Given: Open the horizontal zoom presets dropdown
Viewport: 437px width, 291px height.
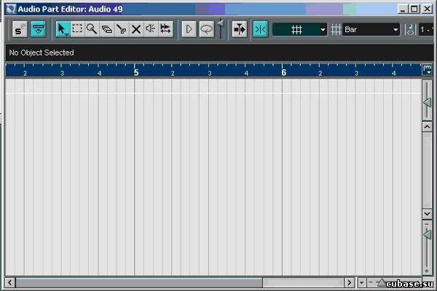Looking at the screenshot, I should pyautogui.click(x=362, y=283).
